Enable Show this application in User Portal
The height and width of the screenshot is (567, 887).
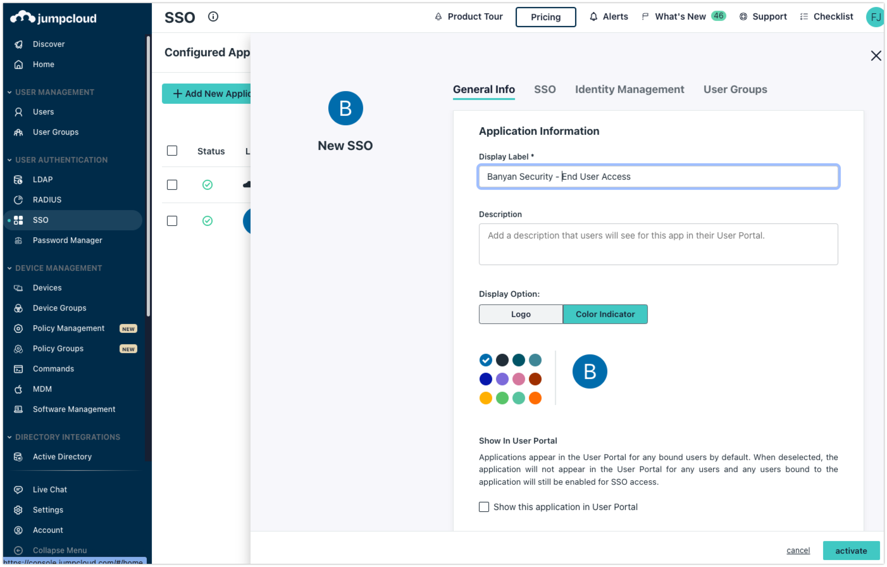tap(484, 507)
